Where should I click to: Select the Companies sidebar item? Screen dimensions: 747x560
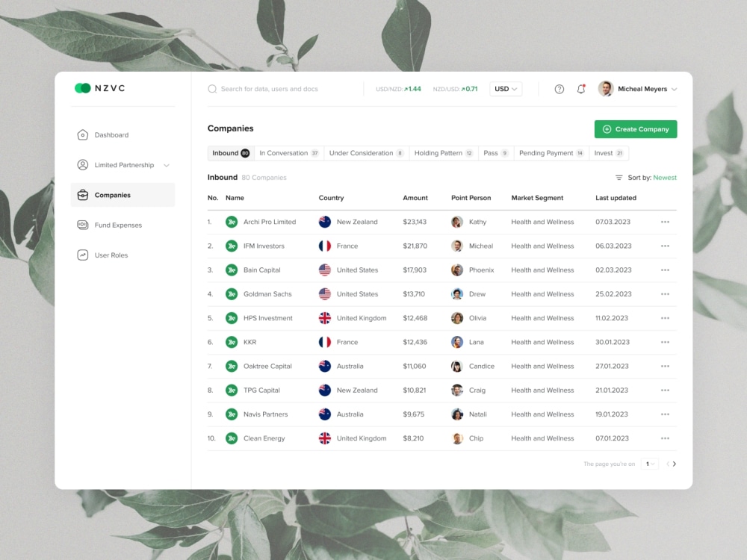coord(123,195)
